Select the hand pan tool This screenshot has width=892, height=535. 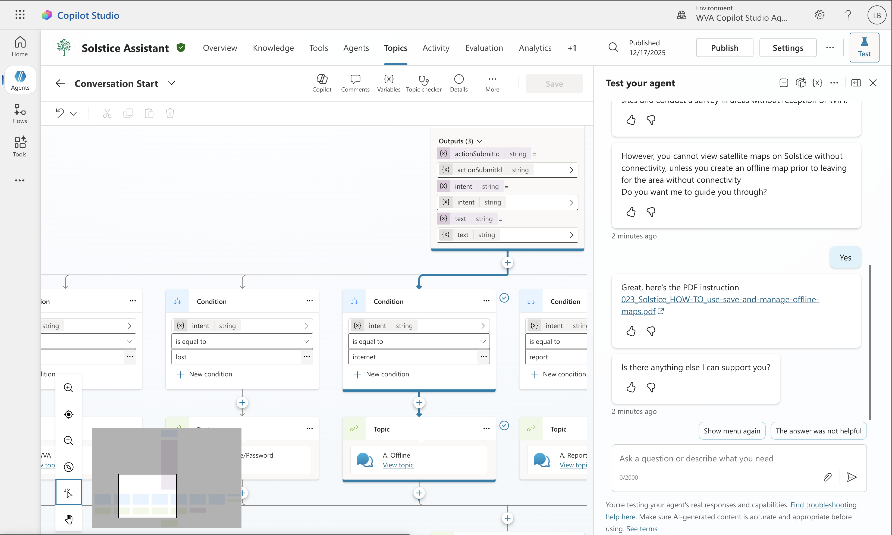[68, 519]
